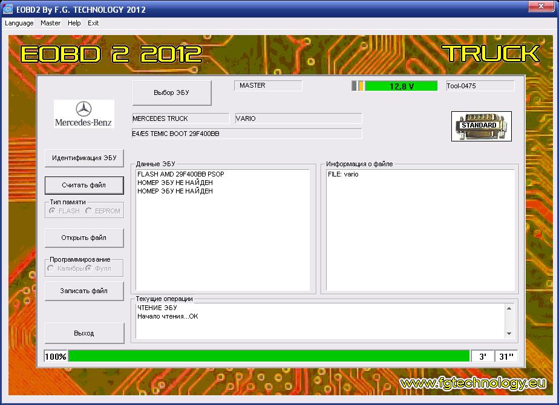Click Идентификация ЭБУ button
Screen dimensions: 559x405
84,158
